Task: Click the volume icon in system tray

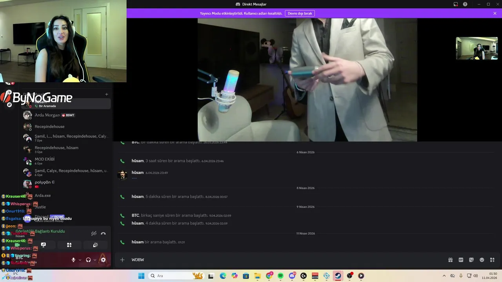Action: point(476,276)
